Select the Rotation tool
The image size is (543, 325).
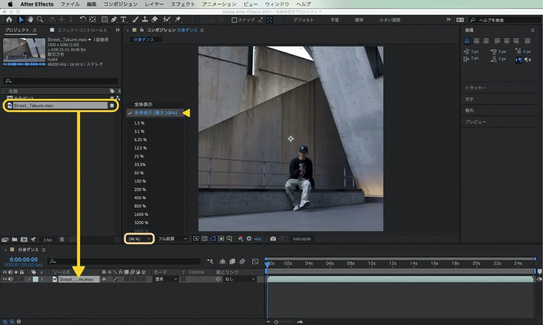83,19
